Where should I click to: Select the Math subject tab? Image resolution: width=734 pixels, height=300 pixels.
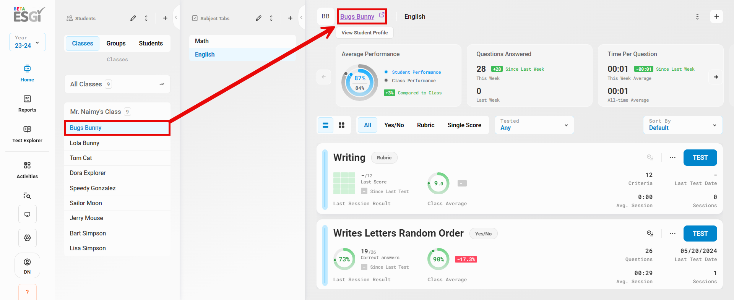[242, 41]
